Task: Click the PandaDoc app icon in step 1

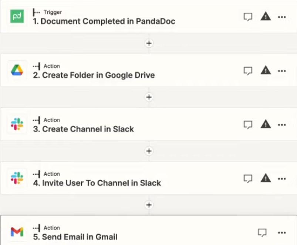Action: point(17,16)
